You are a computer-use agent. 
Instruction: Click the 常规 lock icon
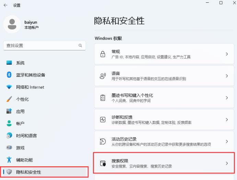pyautogui.click(x=103, y=54)
